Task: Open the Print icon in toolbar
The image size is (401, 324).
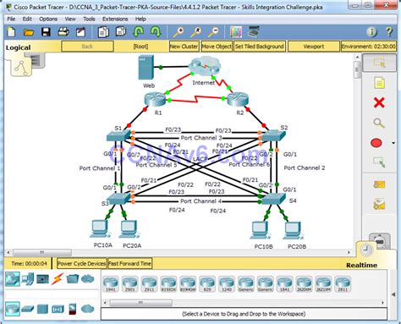Action: pyautogui.click(x=63, y=32)
